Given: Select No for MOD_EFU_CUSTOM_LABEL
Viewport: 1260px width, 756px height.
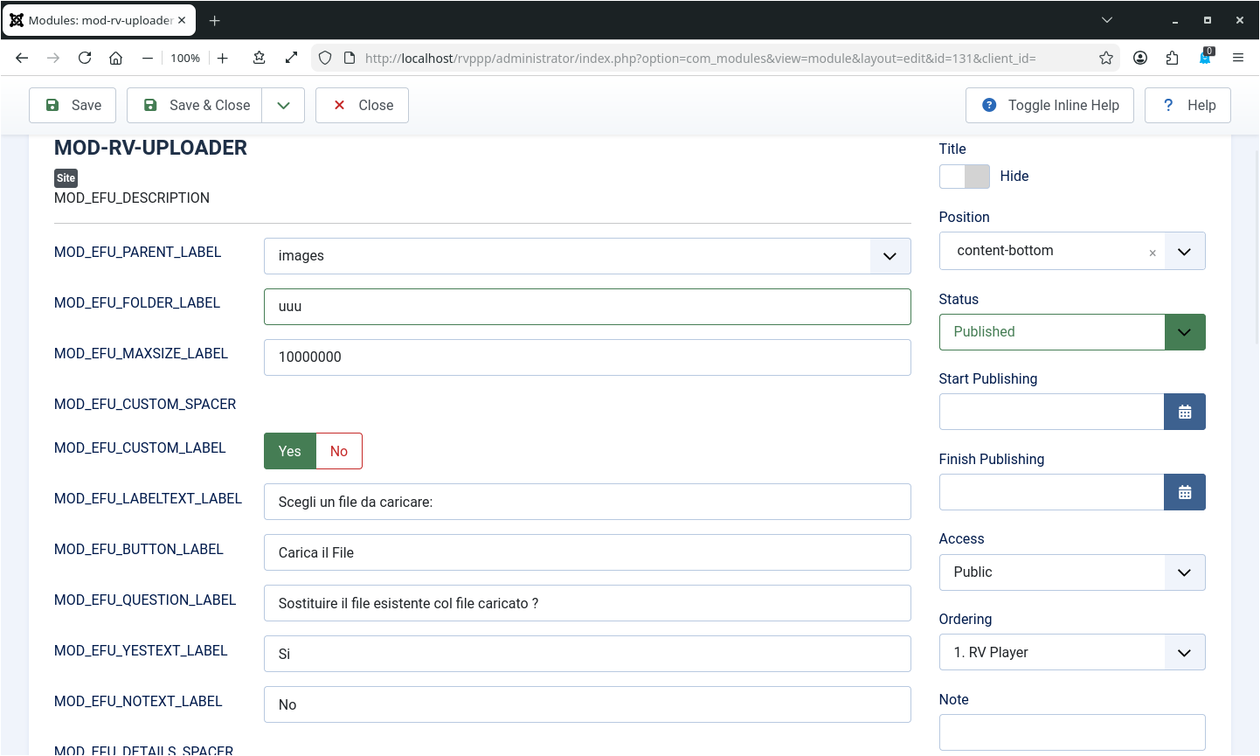Looking at the screenshot, I should pyautogui.click(x=339, y=451).
